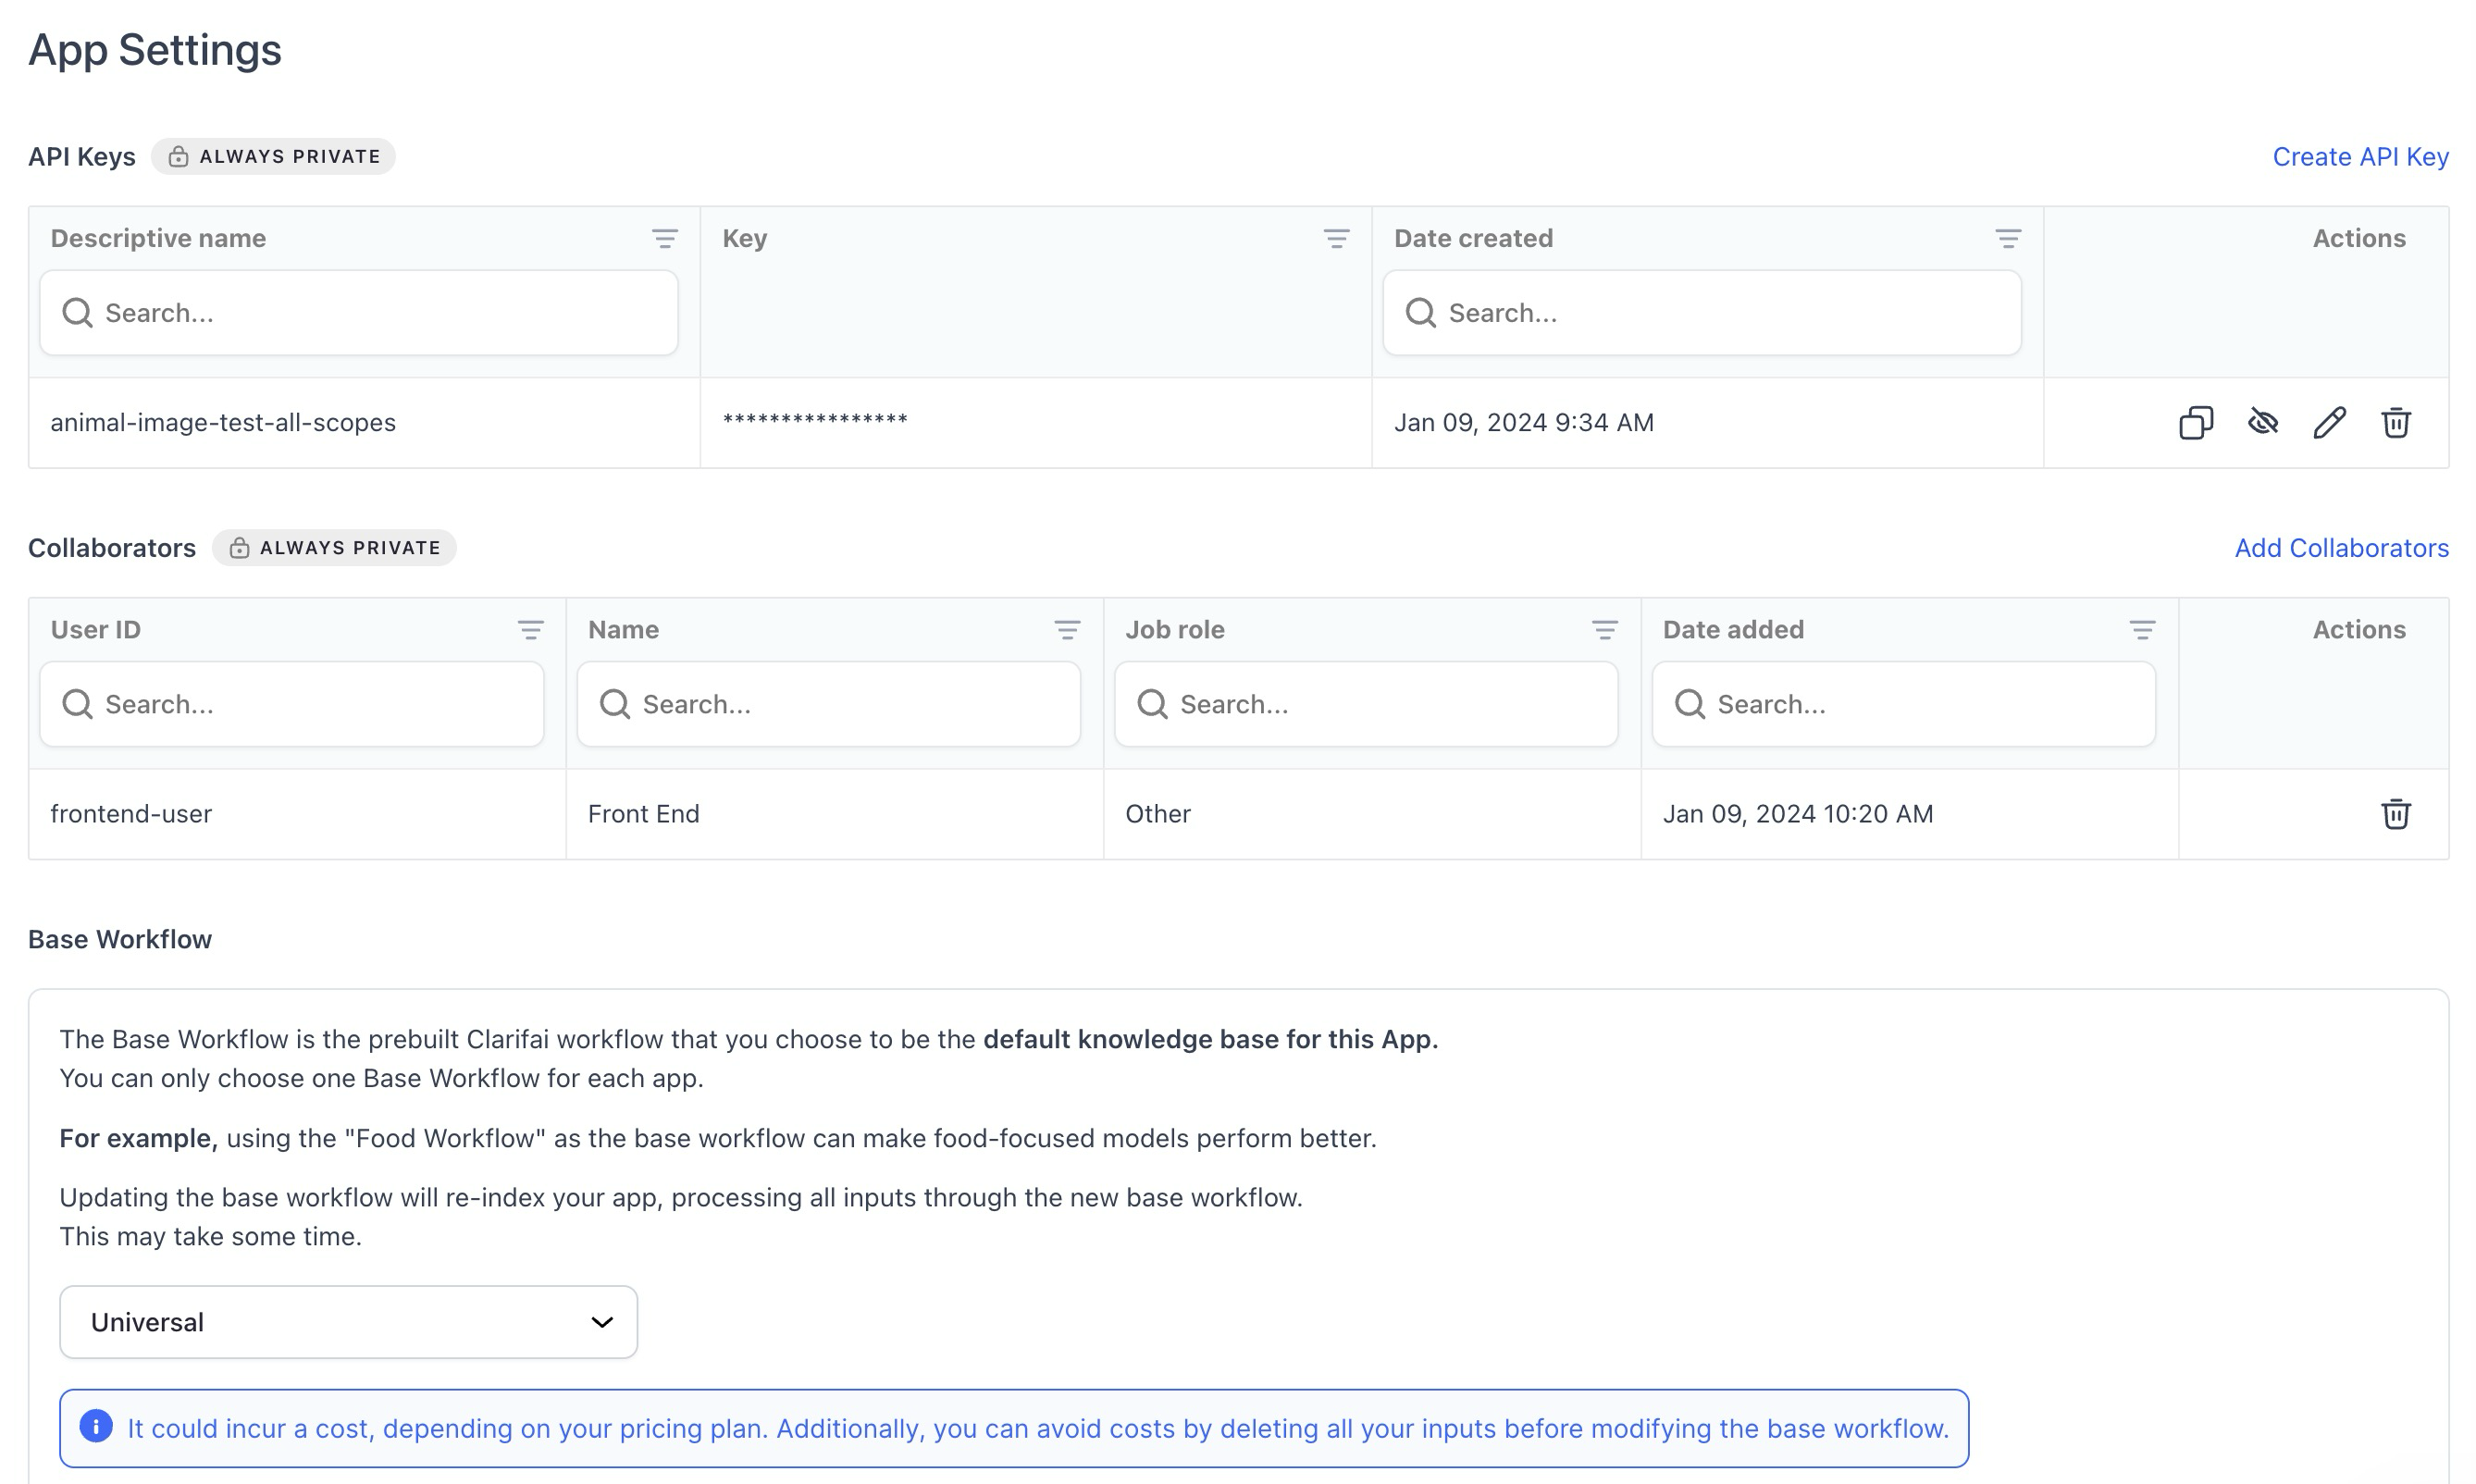Edit the animal-image-test-all-scopes API key
Viewport: 2476px width, 1484px height.
click(x=2329, y=422)
